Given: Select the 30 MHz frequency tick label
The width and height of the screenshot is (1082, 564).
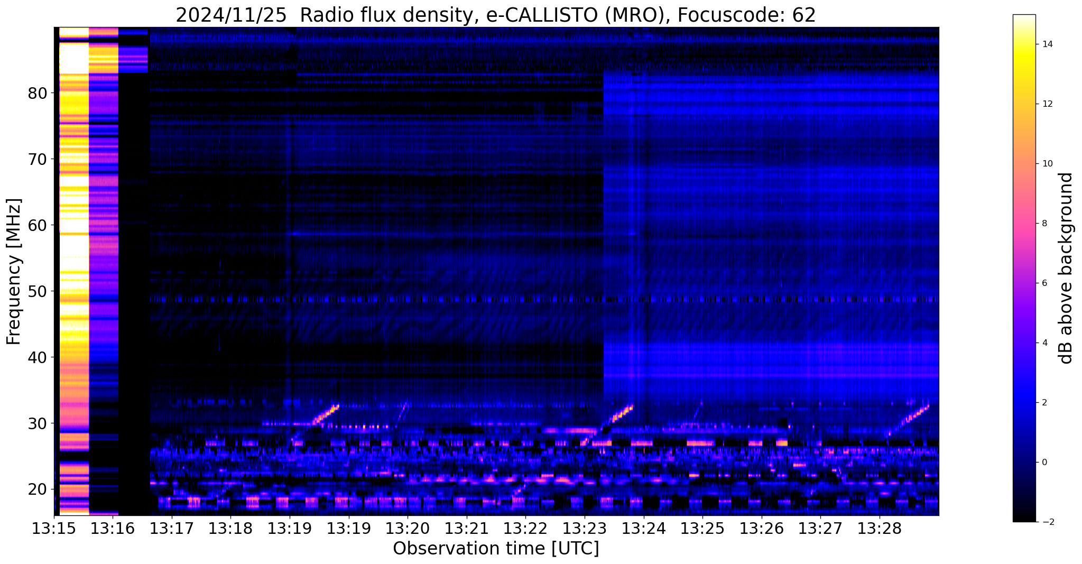Looking at the screenshot, I should click(37, 423).
